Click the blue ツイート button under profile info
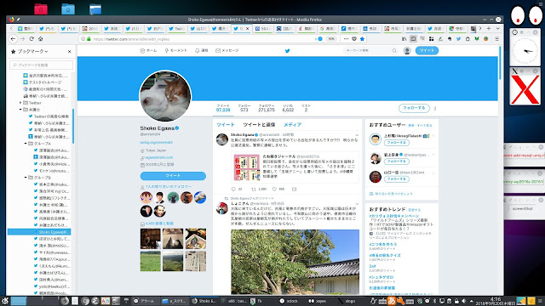This screenshot has height=306, width=545. (x=173, y=176)
